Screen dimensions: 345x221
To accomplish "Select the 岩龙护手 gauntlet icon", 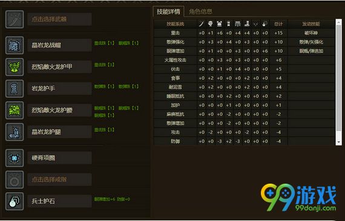I will tap(15, 89).
